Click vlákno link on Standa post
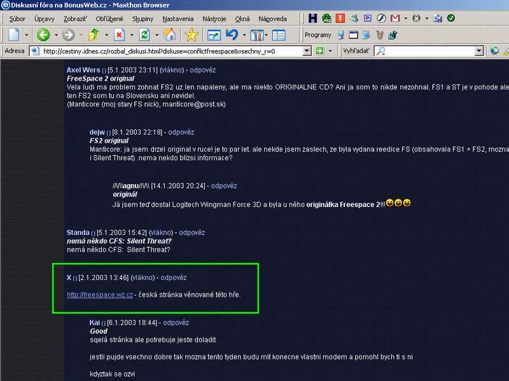Viewport: 509px width, 381px height. pyautogui.click(x=161, y=232)
